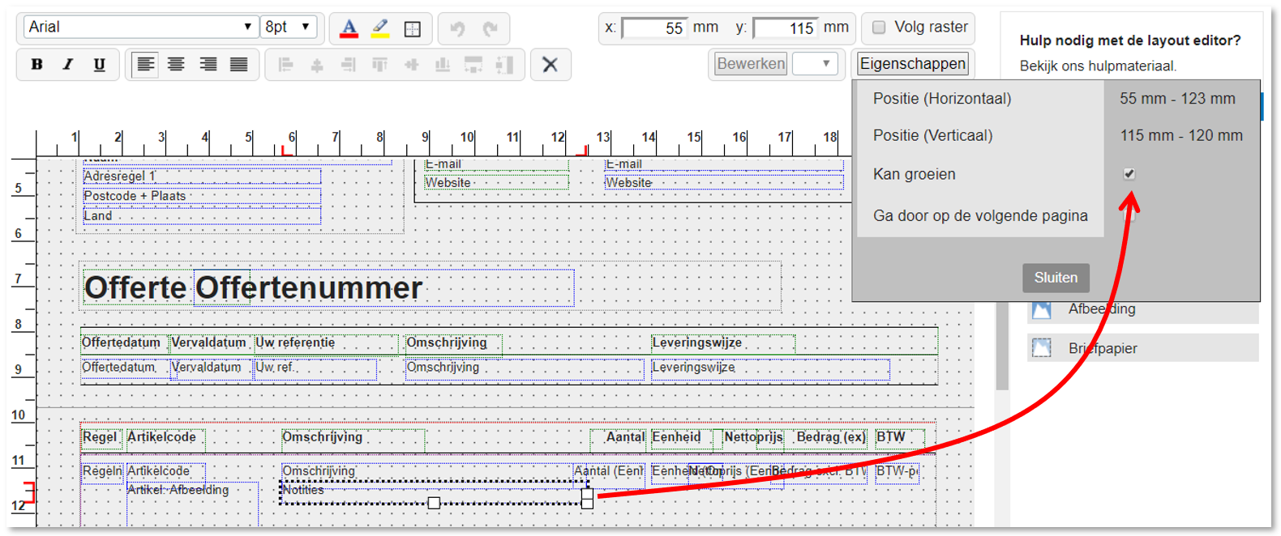Uncheck the Kan groeien checkbox
Image resolution: width=1281 pixels, height=536 pixels.
pyautogui.click(x=1129, y=174)
